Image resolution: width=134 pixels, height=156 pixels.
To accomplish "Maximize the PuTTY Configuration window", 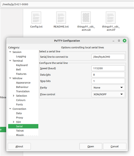I will pyautogui.click(x=119, y=41).
